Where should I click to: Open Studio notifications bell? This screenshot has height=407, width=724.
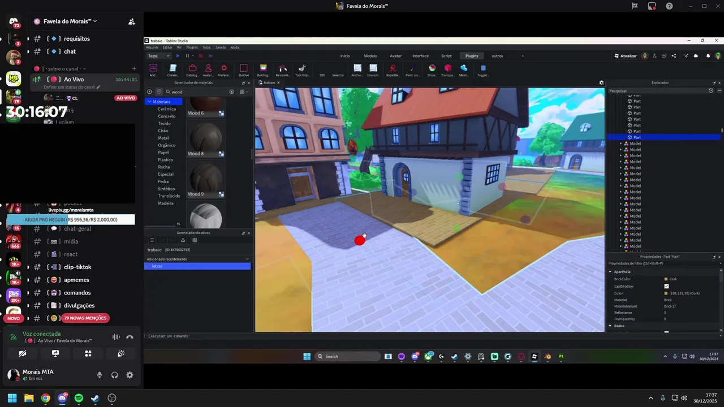click(707, 56)
